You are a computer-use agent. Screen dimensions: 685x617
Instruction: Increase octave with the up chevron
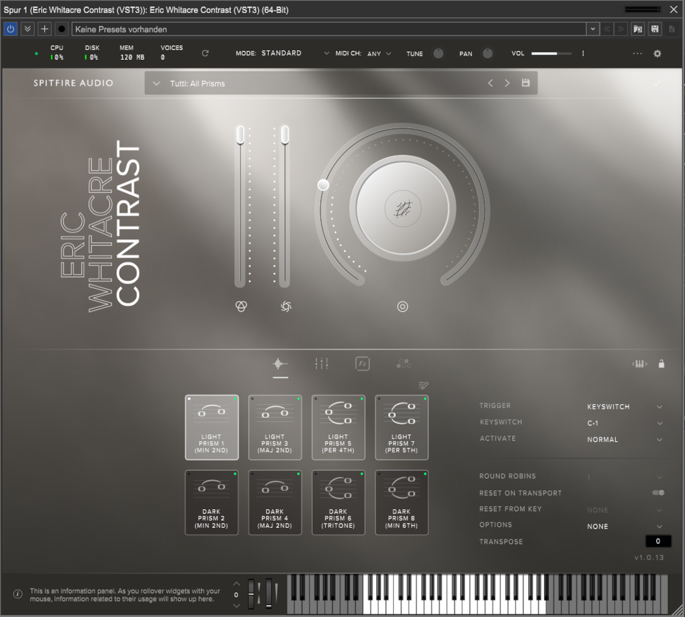(x=236, y=584)
